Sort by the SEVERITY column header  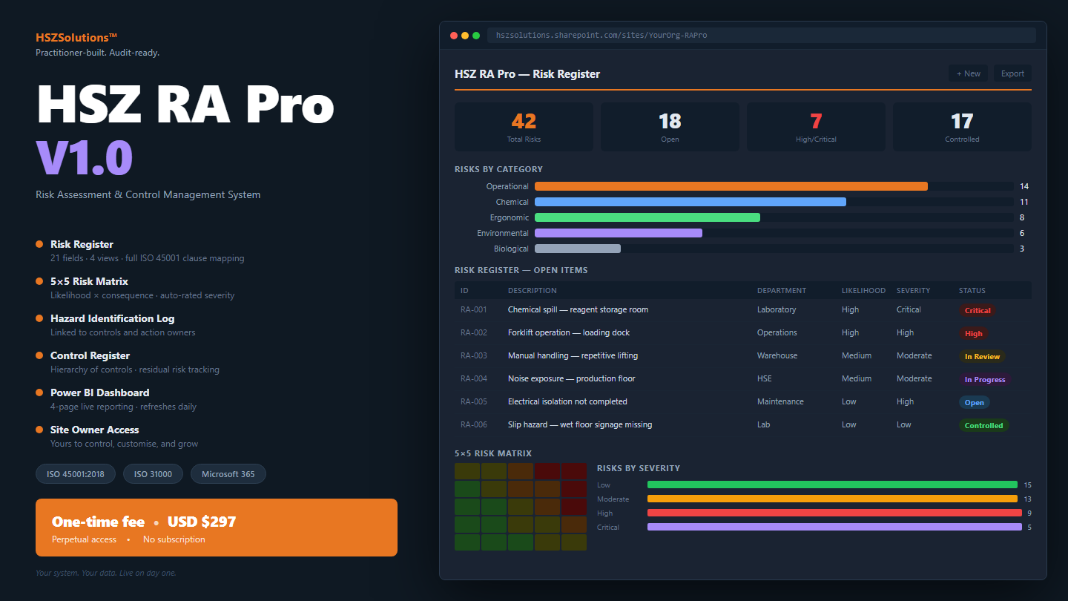[913, 291]
